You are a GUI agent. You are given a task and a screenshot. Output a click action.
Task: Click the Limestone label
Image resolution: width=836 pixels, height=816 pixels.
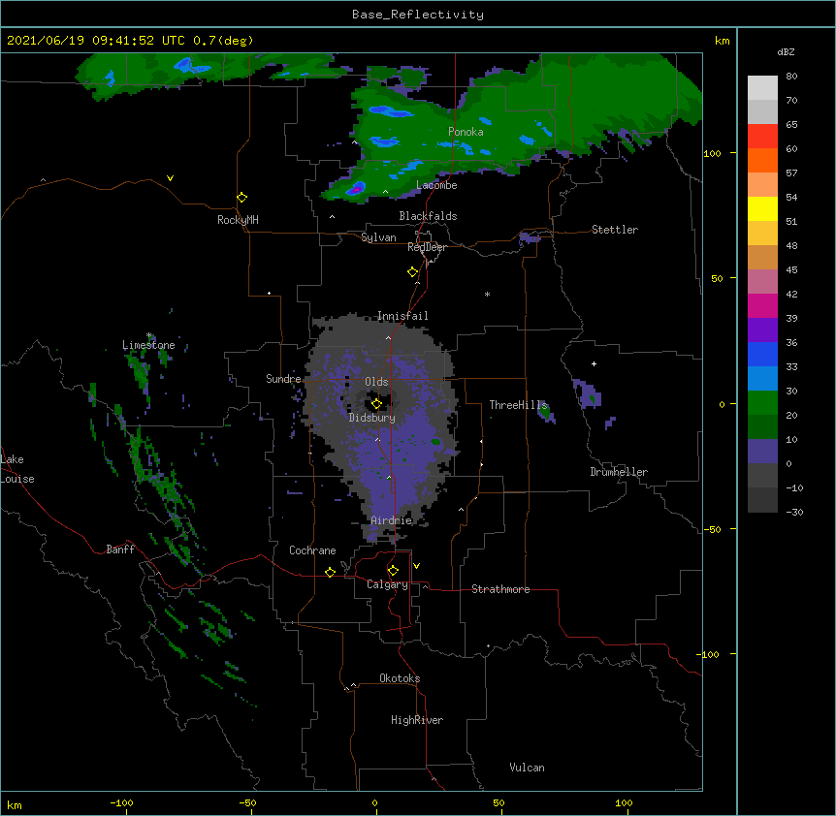148,345
